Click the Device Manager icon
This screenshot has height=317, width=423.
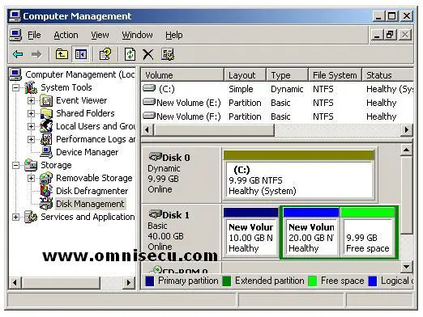46,152
